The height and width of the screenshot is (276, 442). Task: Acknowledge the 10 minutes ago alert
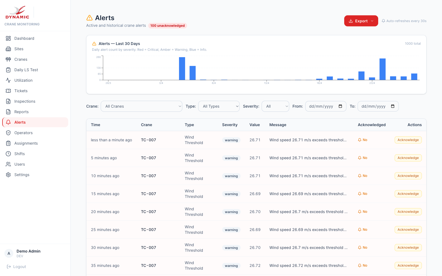tap(408, 176)
